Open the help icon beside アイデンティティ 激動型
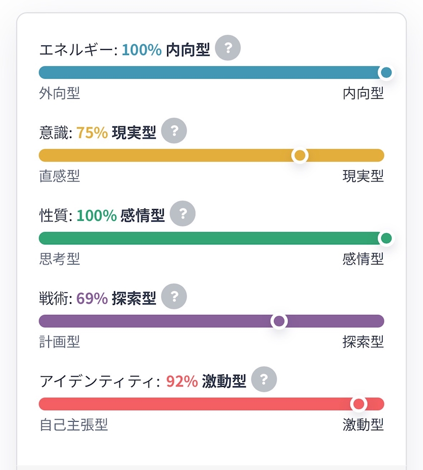This screenshot has width=423, height=470. click(x=264, y=379)
